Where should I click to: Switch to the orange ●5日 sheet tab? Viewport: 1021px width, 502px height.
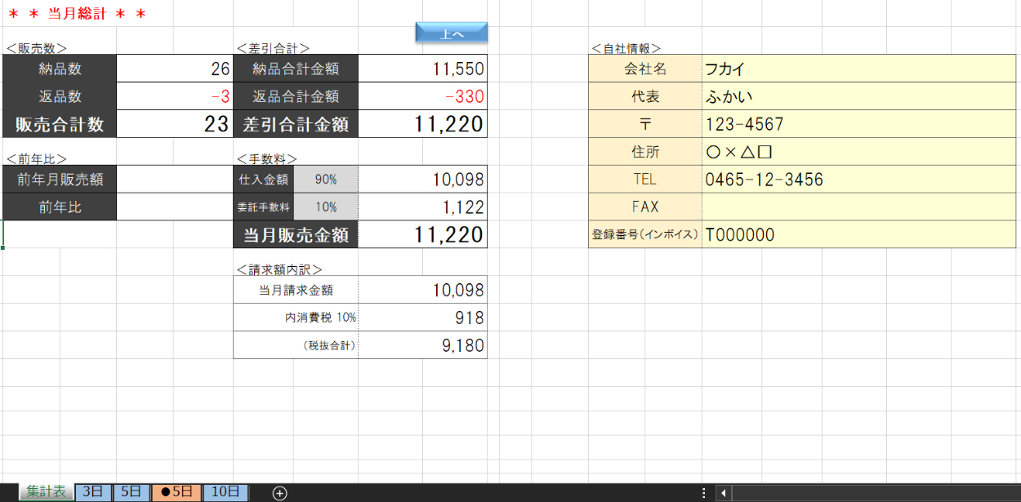click(176, 491)
